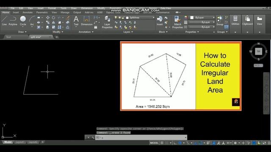Toggle snap mode in status bar
The width and height of the screenshot is (271, 152).
[x=166, y=143]
